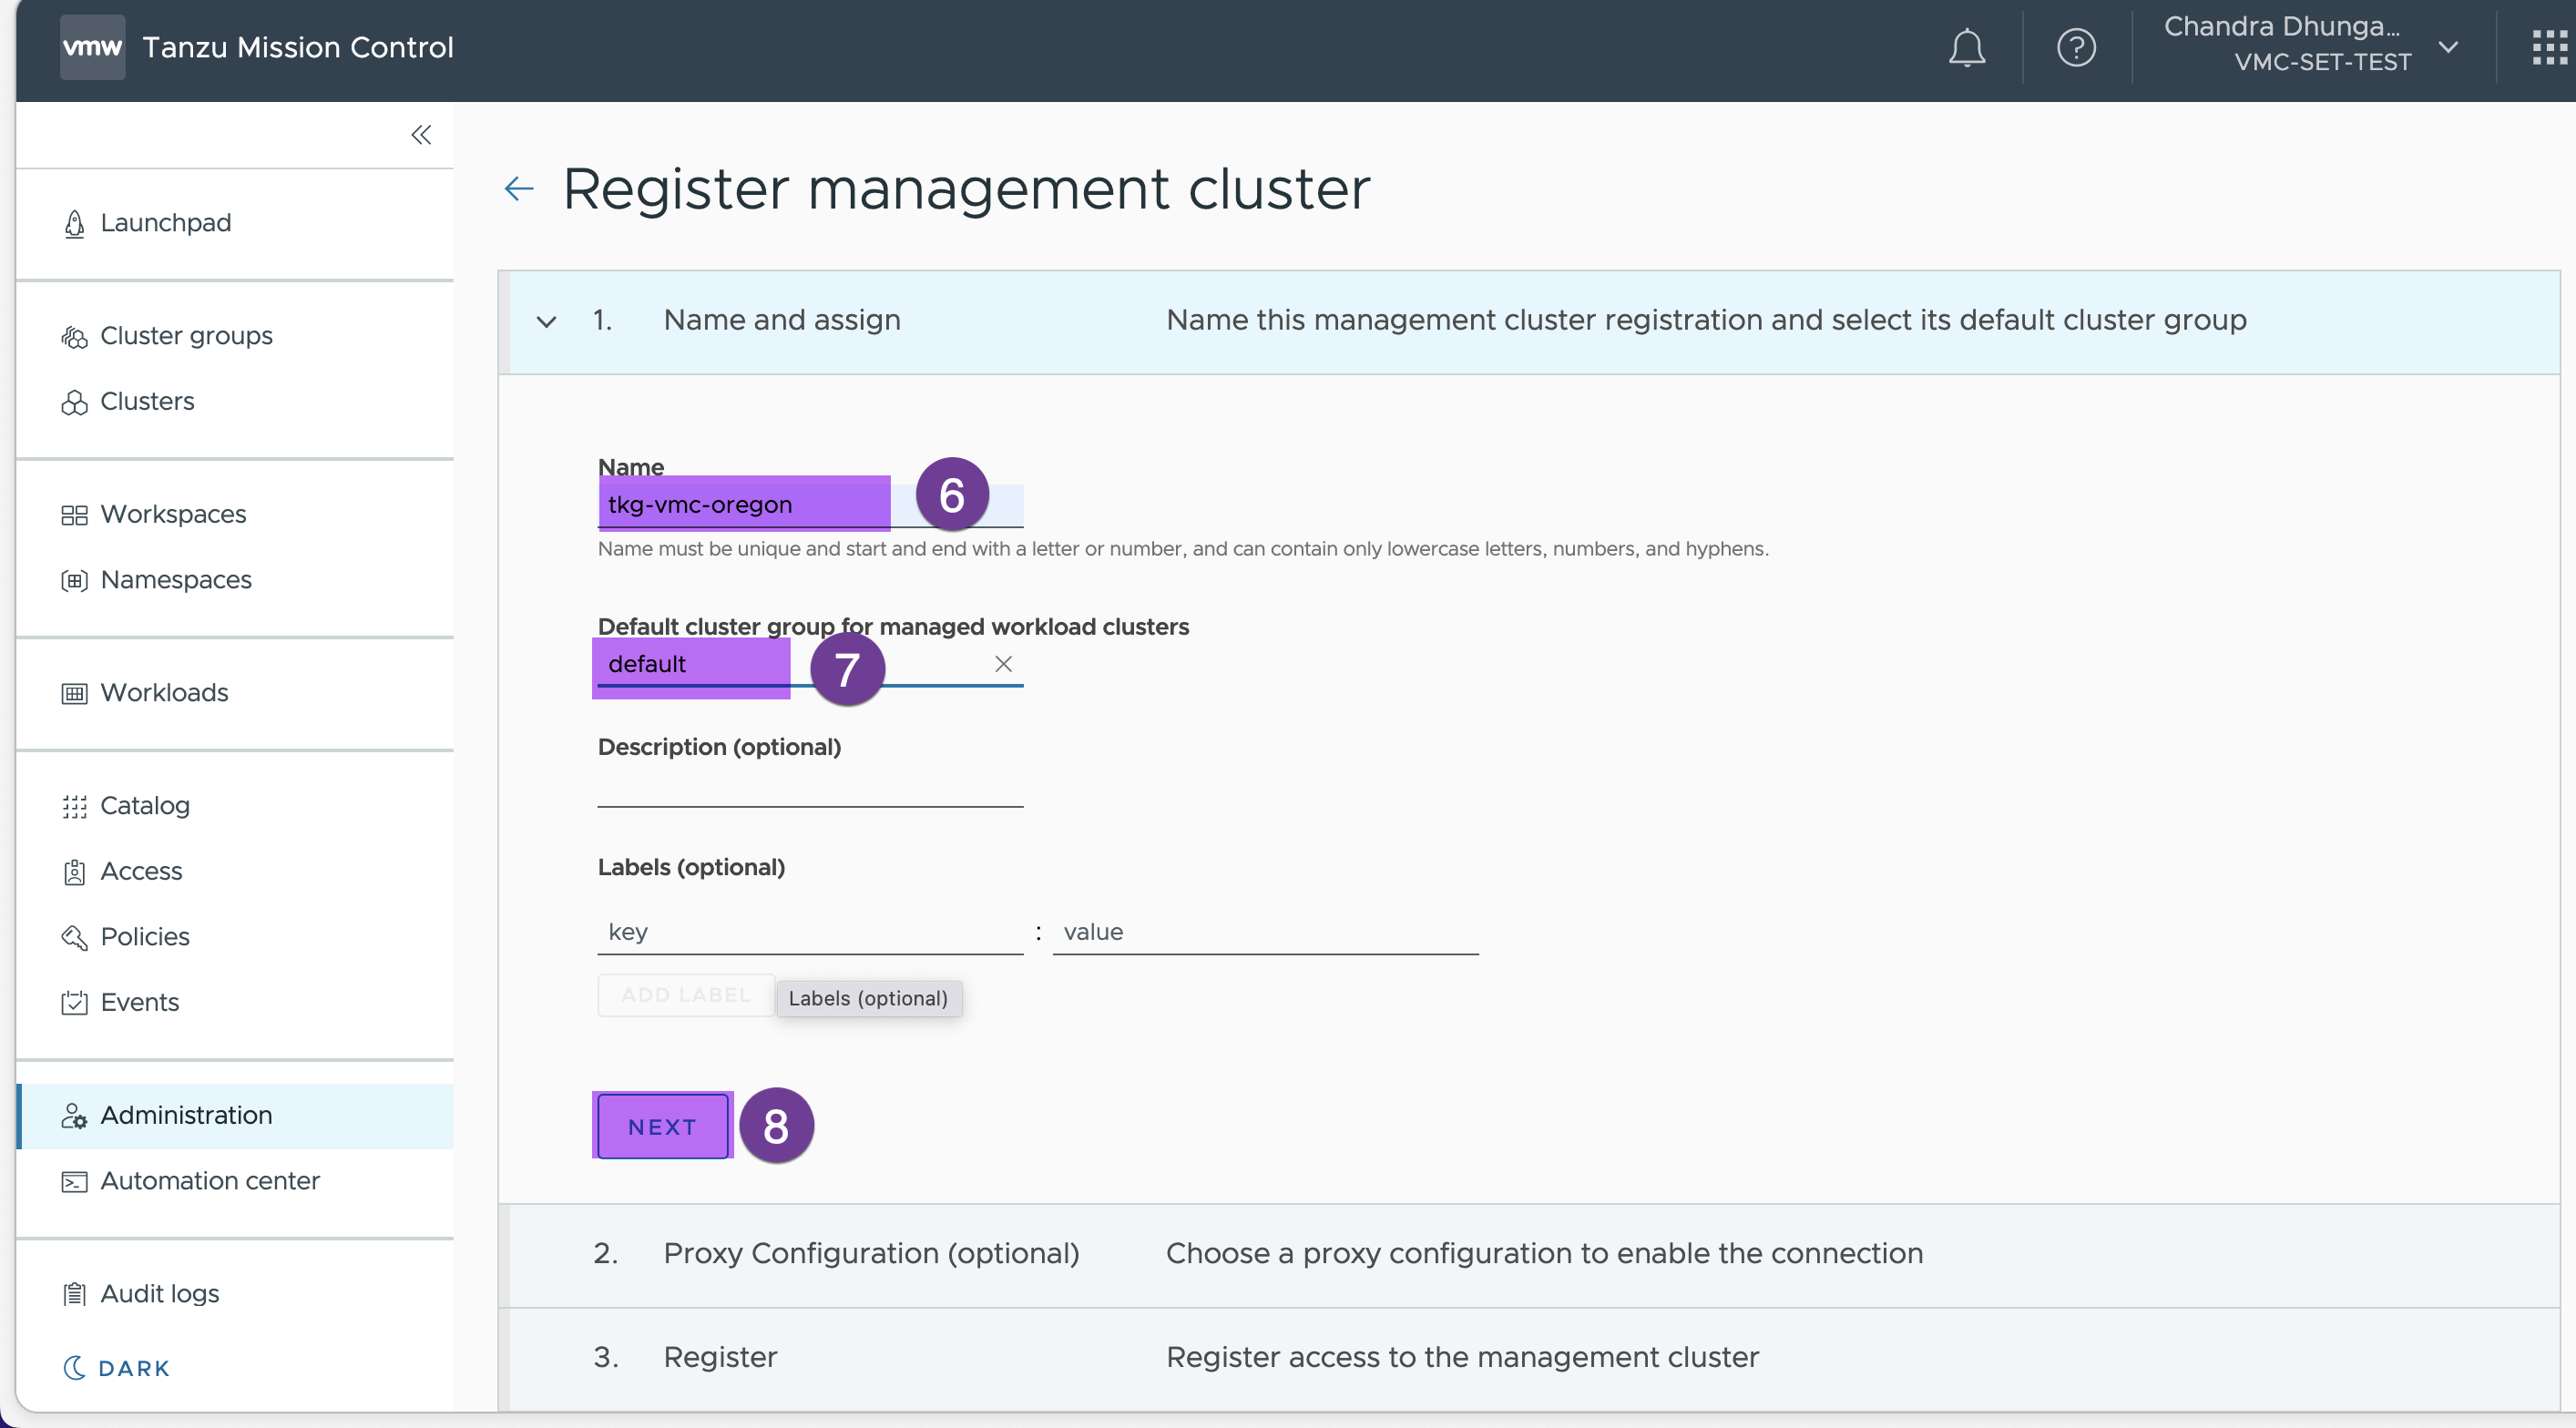2576x1428 pixels.
Task: Click the Policies icon
Action: point(74,937)
